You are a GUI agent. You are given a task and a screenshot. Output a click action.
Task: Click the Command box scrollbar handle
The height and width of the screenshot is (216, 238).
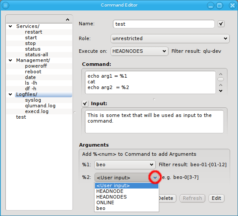220,79
